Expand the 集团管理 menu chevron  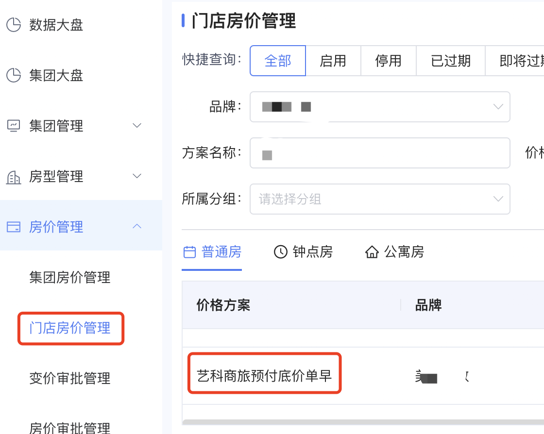[137, 125]
